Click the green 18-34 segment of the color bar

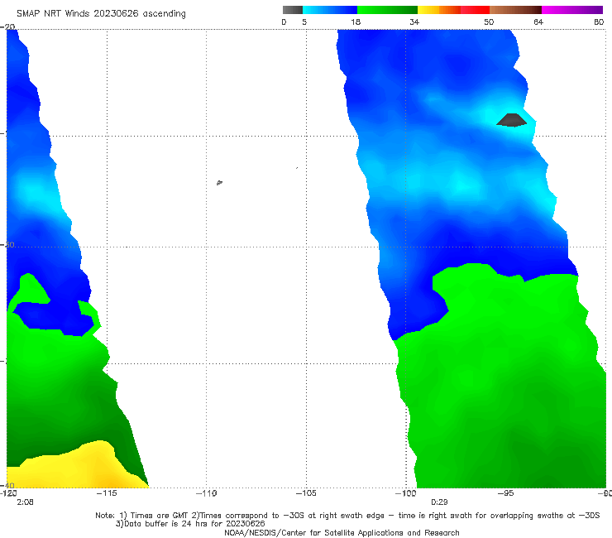pos(387,10)
